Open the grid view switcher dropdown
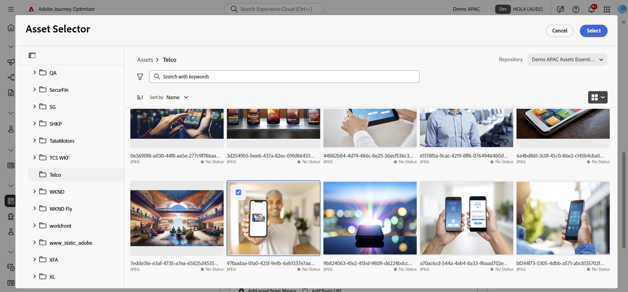Screen dimensions: 628x292 (598, 97)
